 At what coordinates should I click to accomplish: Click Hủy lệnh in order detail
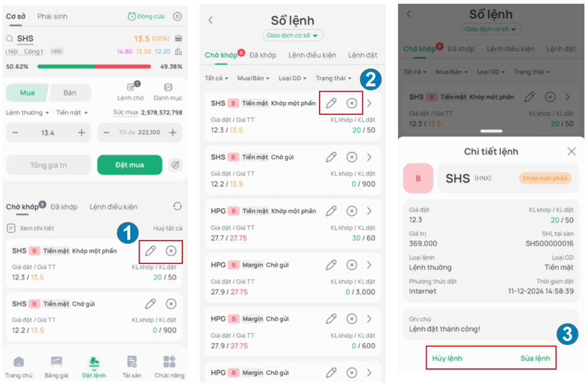[447, 359]
